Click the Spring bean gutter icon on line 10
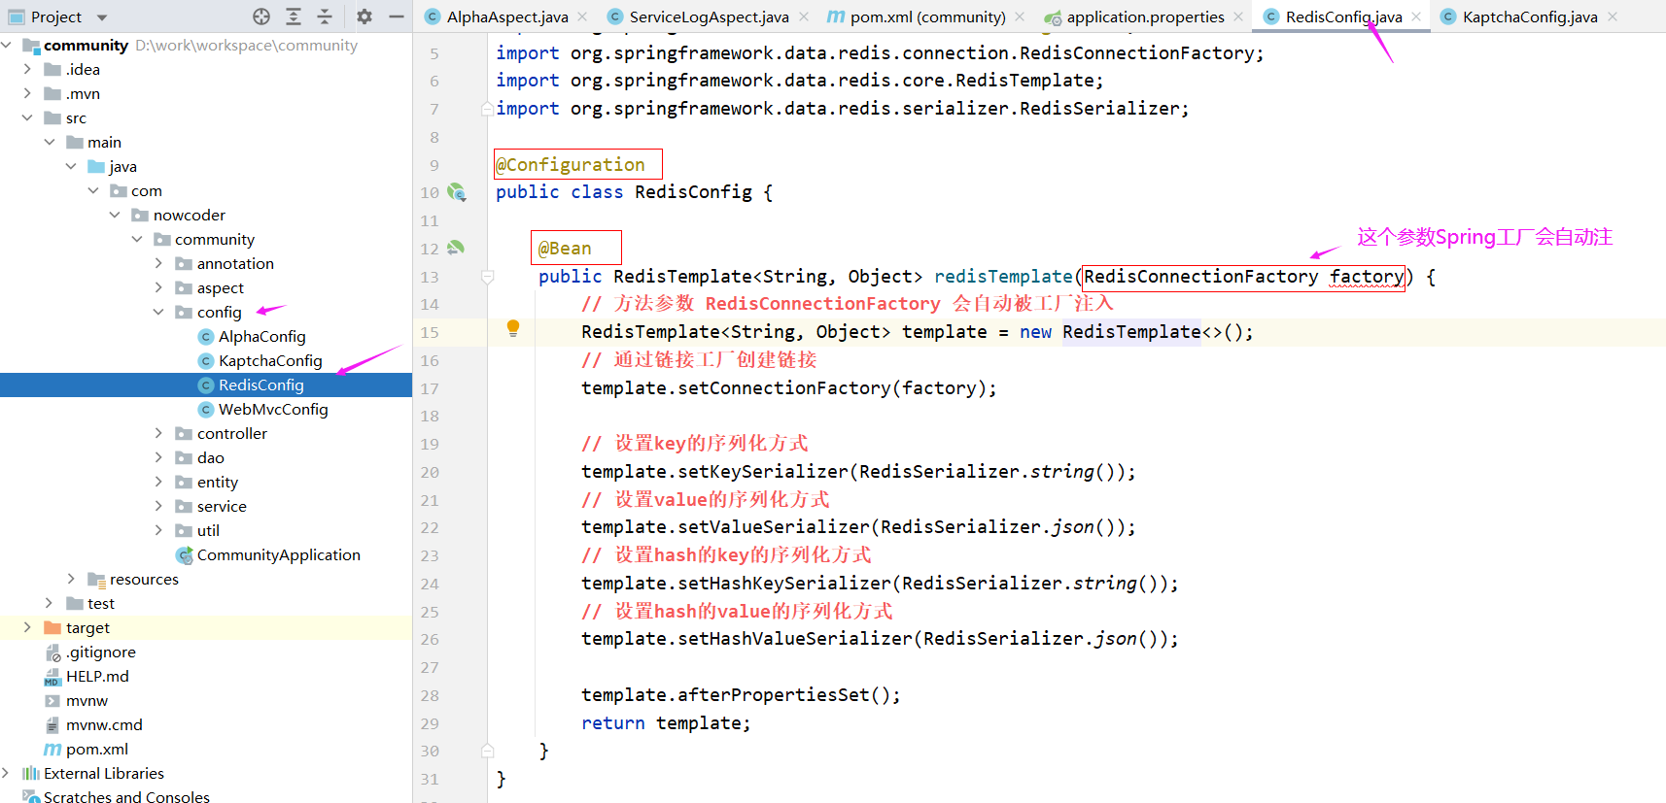The image size is (1666, 803). [457, 192]
